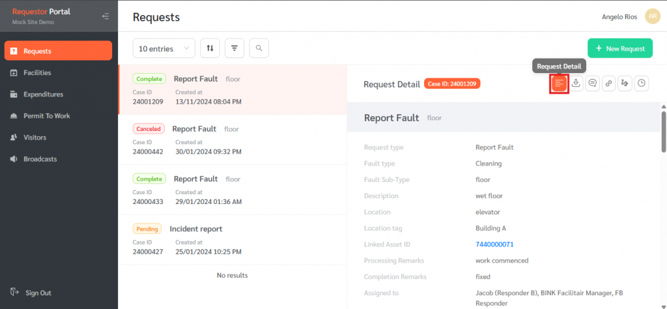Go to Facilities in the sidebar
This screenshot has height=309, width=667.
[x=37, y=72]
